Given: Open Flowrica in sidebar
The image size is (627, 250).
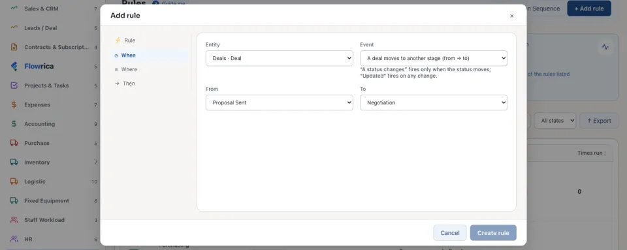Looking at the screenshot, I should [x=54, y=67].
